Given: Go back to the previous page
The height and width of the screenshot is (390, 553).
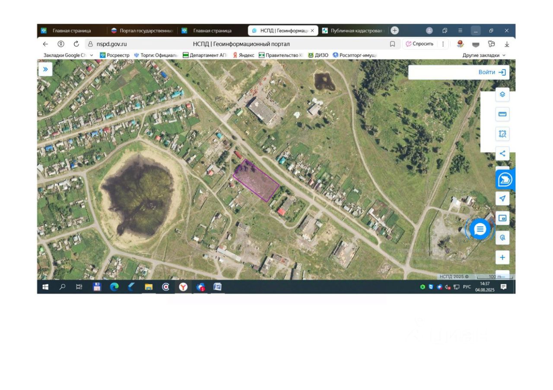Looking at the screenshot, I should 45,44.
